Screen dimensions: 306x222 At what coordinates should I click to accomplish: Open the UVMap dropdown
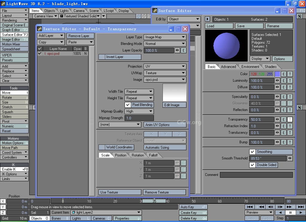(x=165, y=73)
